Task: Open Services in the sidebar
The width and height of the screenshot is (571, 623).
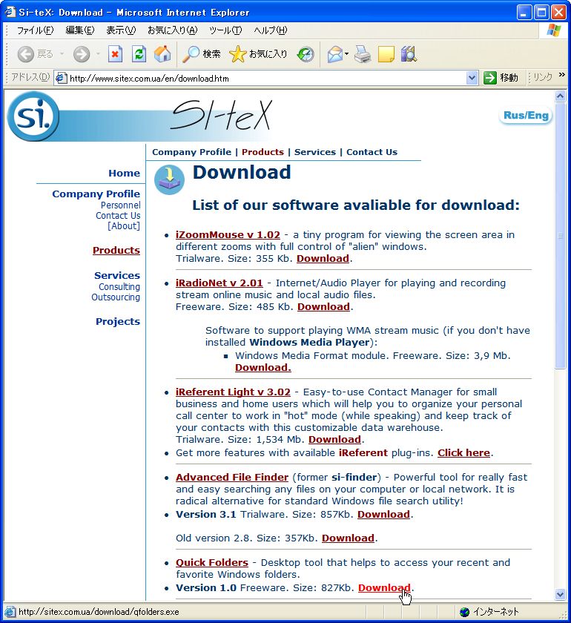Action: 117,275
